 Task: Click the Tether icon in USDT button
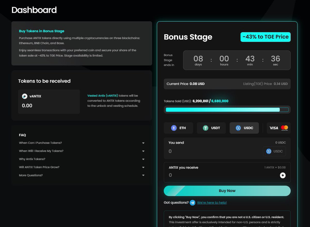205,128
